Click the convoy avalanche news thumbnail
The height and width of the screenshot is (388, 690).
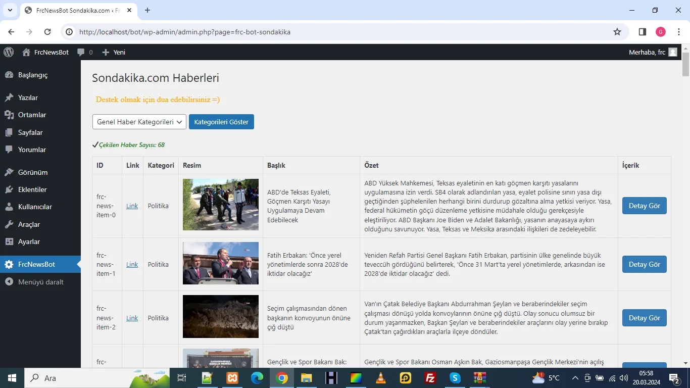click(221, 316)
